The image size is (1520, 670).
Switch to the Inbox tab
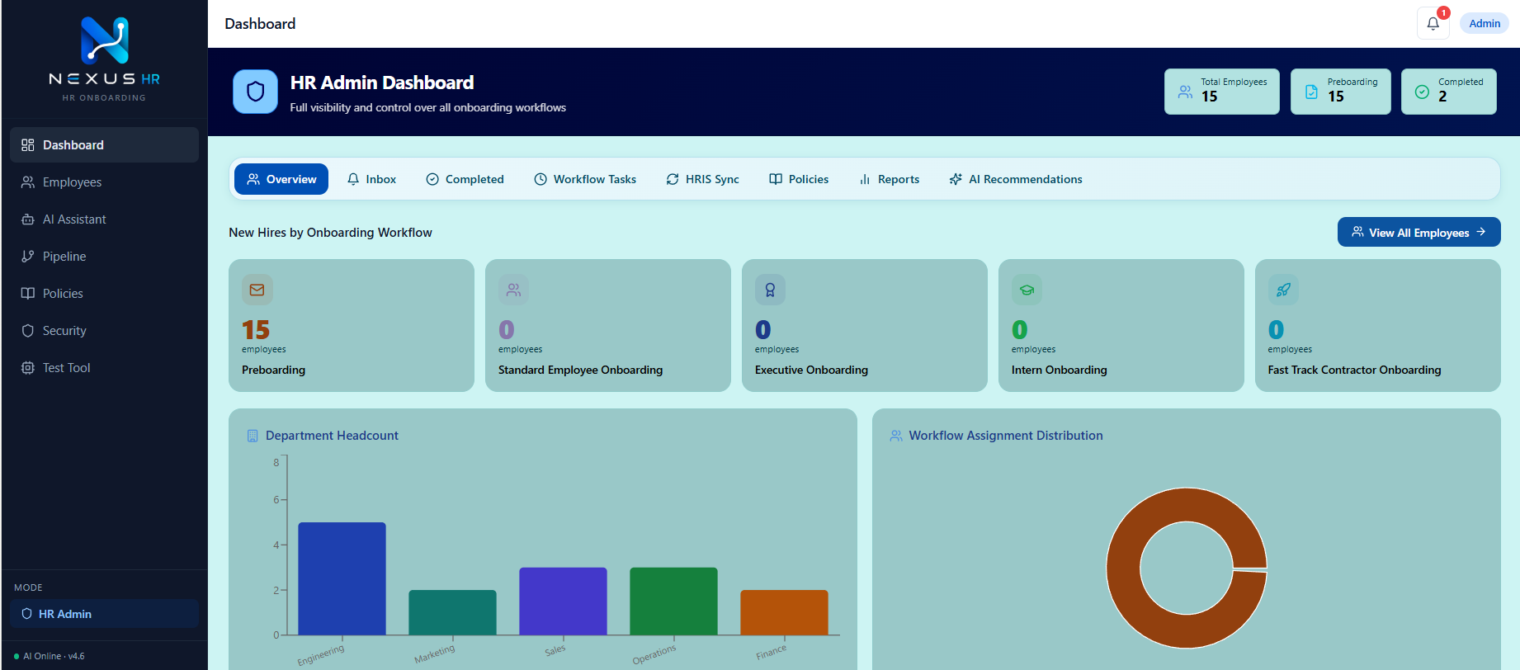point(371,179)
